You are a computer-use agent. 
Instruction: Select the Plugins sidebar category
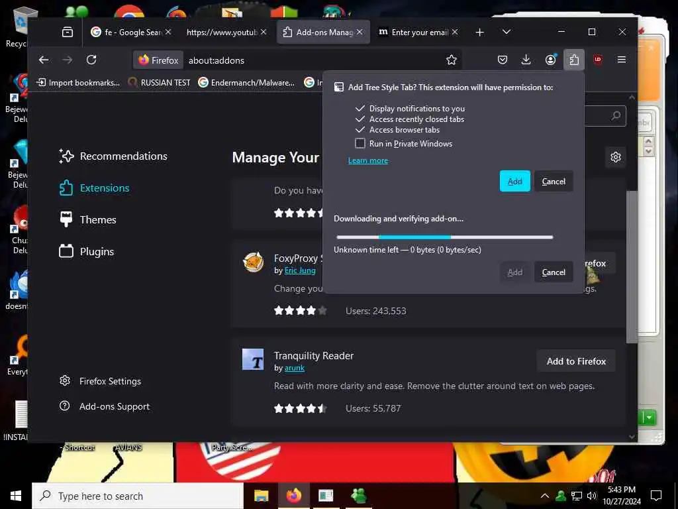[x=87, y=251]
